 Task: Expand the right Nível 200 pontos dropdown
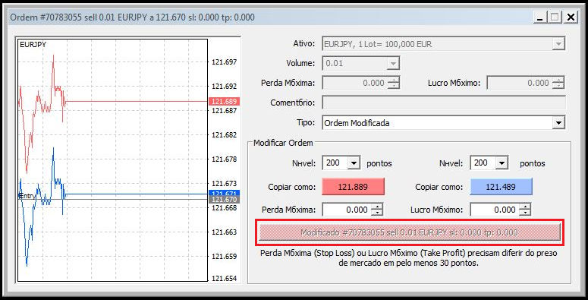pos(502,163)
